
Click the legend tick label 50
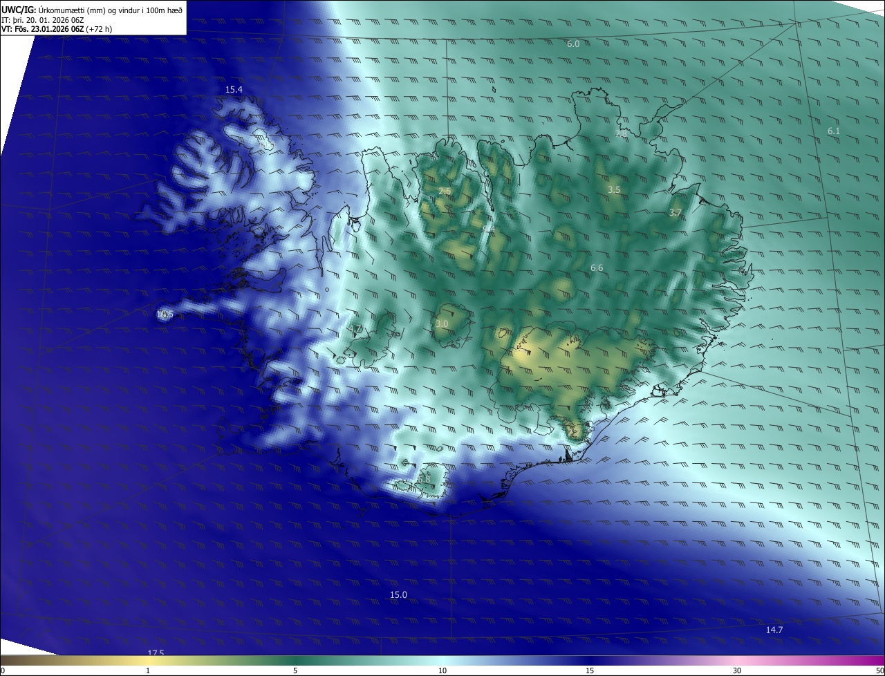pyautogui.click(x=879, y=671)
